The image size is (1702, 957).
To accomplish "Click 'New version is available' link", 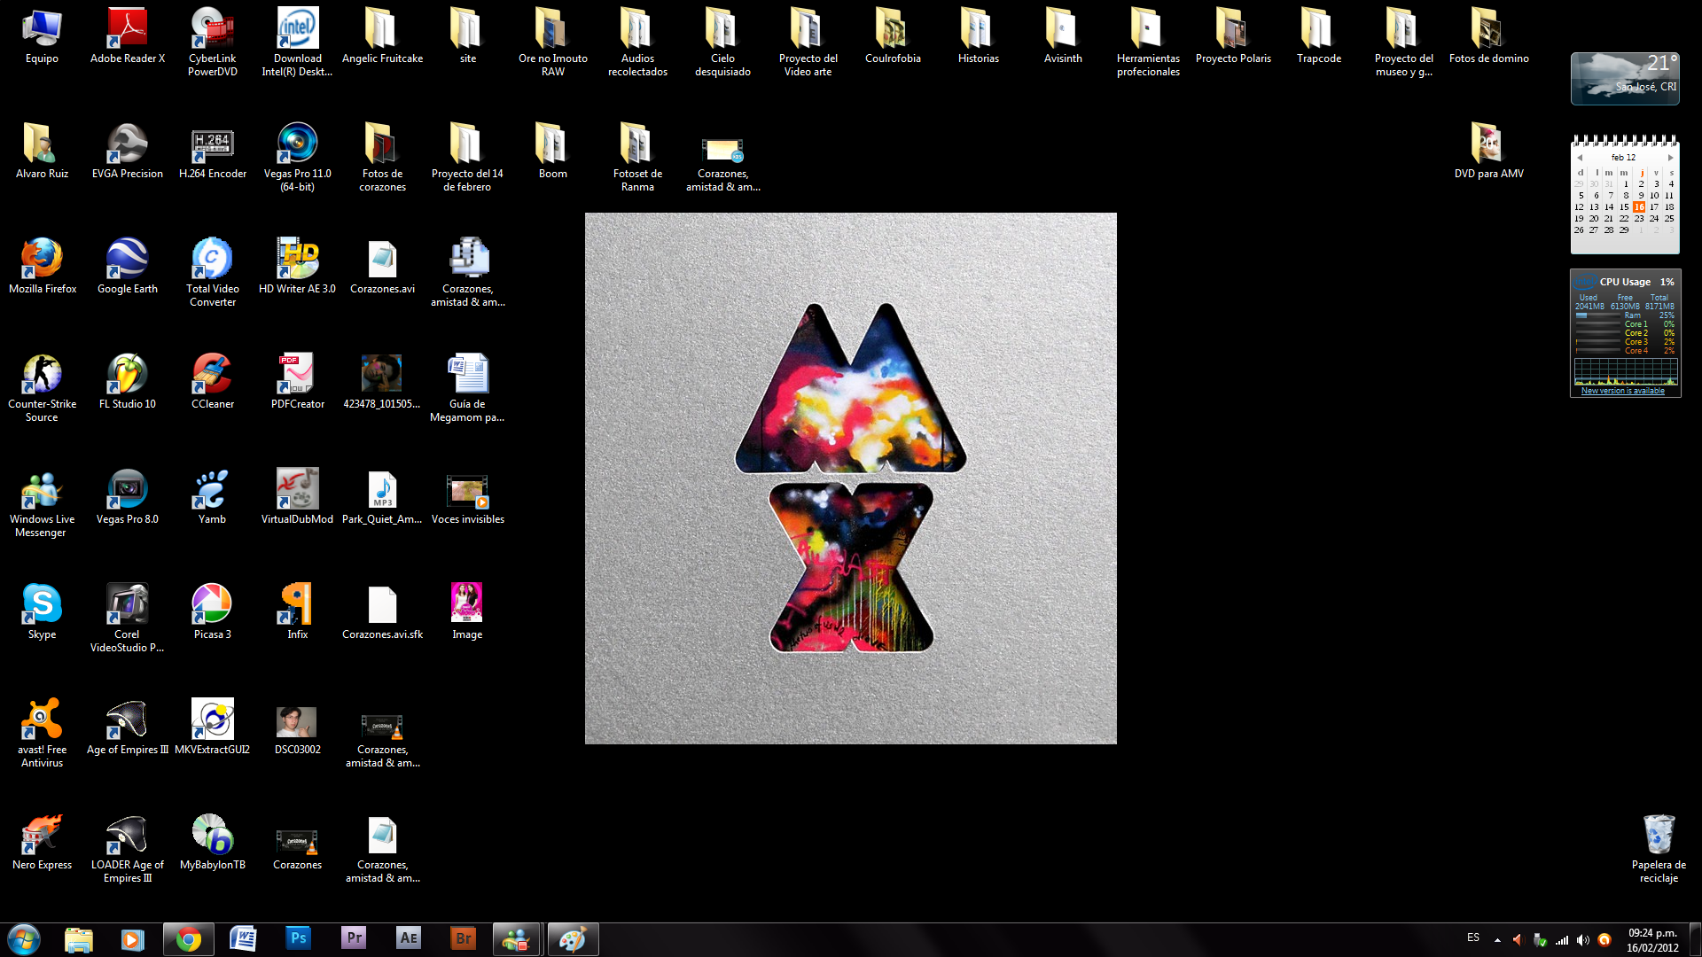I will [1623, 391].
